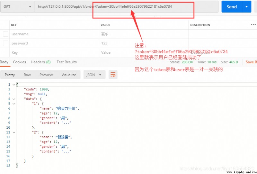The width and height of the screenshot is (257, 174).
Task: Collapse the "data" object at line 4
Action: point(14,99)
